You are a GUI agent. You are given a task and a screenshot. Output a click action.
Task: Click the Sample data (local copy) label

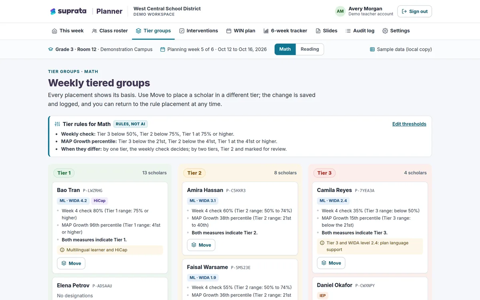pyautogui.click(x=404, y=49)
